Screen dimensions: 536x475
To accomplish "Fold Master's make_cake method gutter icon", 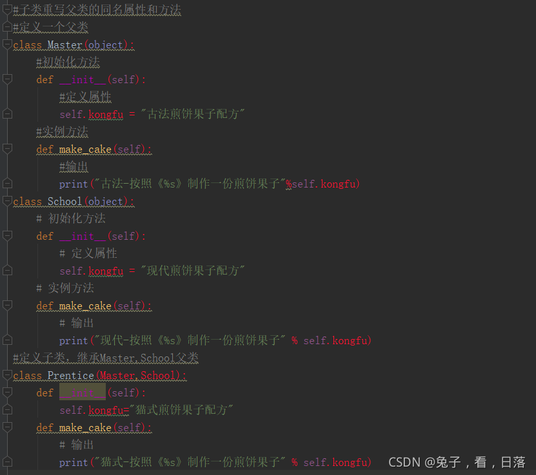I will tap(7, 148).
